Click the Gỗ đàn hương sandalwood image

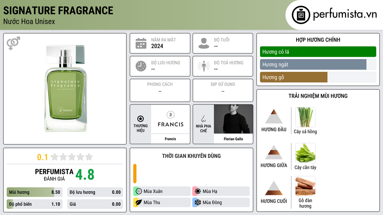coord(305,186)
